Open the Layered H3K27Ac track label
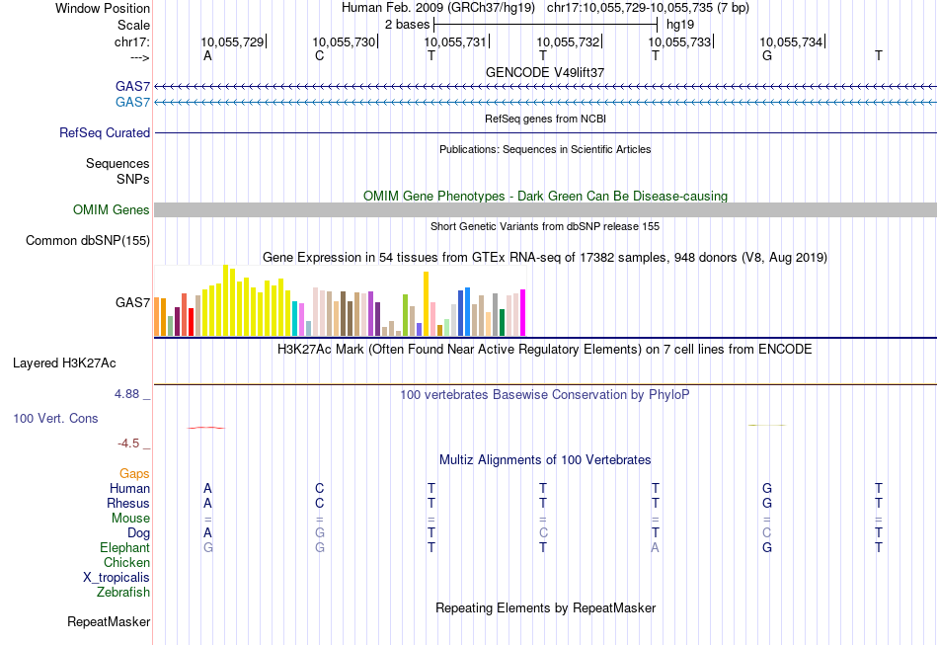 (x=64, y=363)
